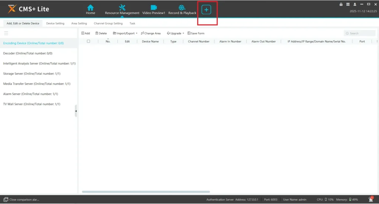Click the Save Form button

tap(196, 33)
